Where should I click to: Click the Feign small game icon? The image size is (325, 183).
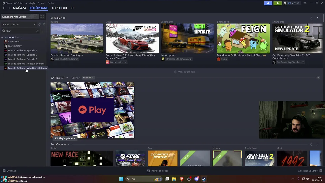(x=219, y=59)
